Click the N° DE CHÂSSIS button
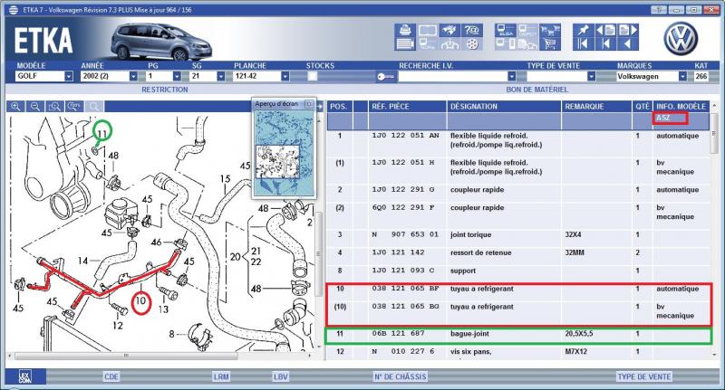 click(x=400, y=376)
